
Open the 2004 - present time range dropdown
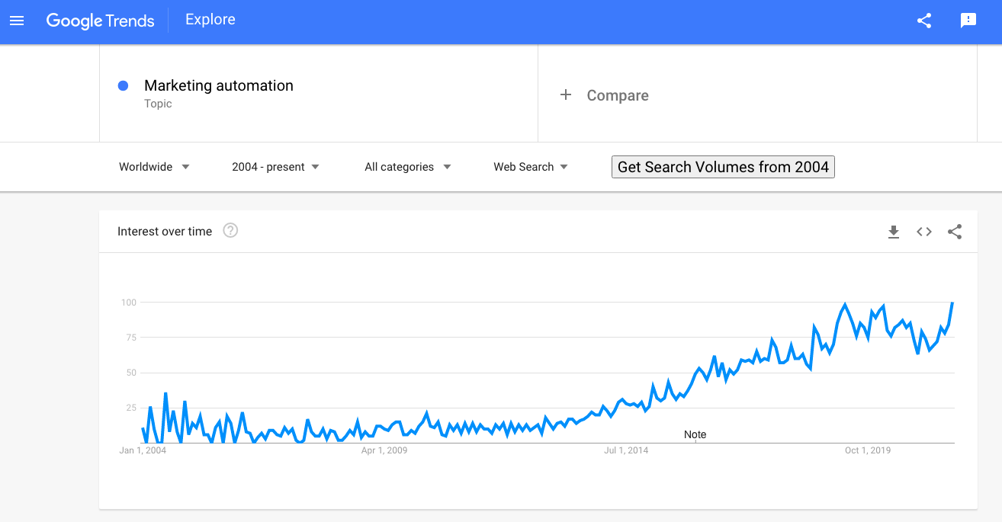click(275, 166)
